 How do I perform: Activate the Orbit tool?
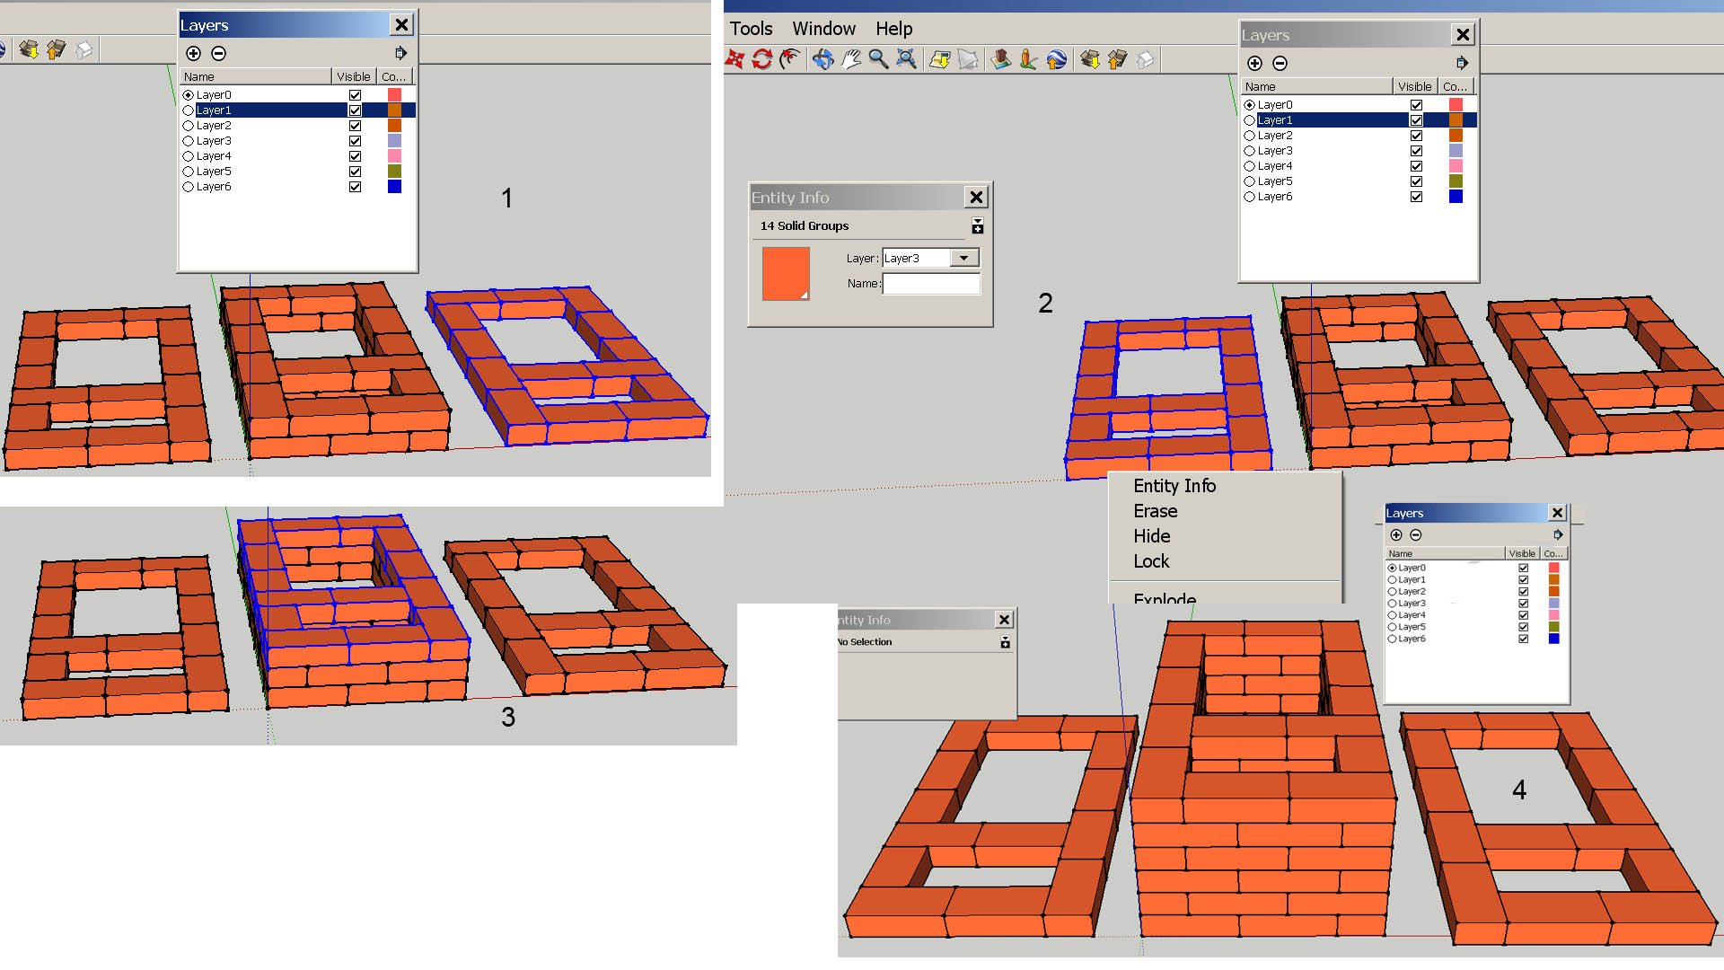tap(822, 60)
